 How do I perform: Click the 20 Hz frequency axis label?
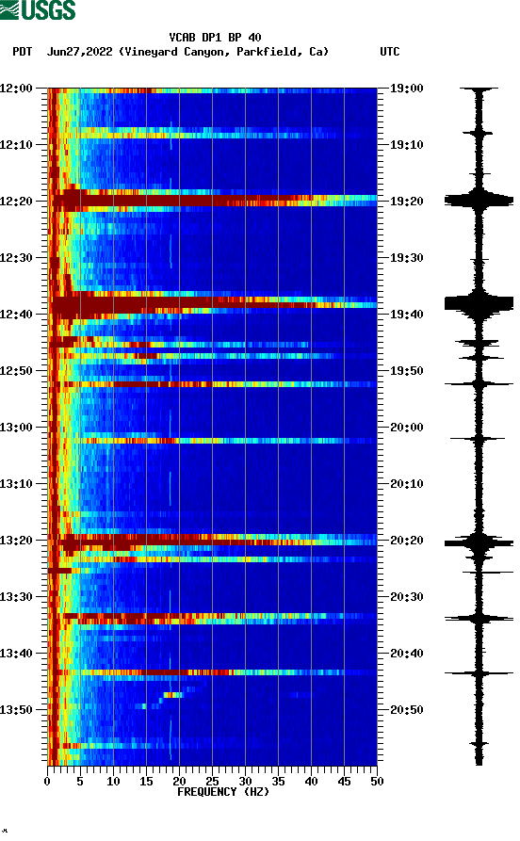pyautogui.click(x=179, y=782)
